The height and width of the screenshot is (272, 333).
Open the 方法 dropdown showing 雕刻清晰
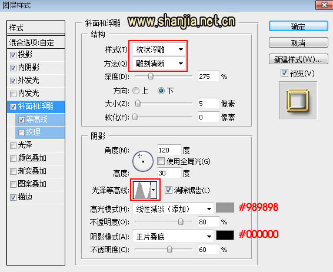tap(159, 64)
